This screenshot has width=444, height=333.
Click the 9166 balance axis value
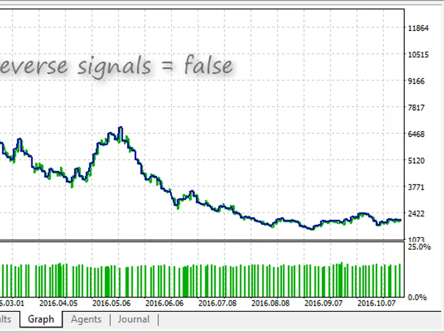click(x=416, y=81)
